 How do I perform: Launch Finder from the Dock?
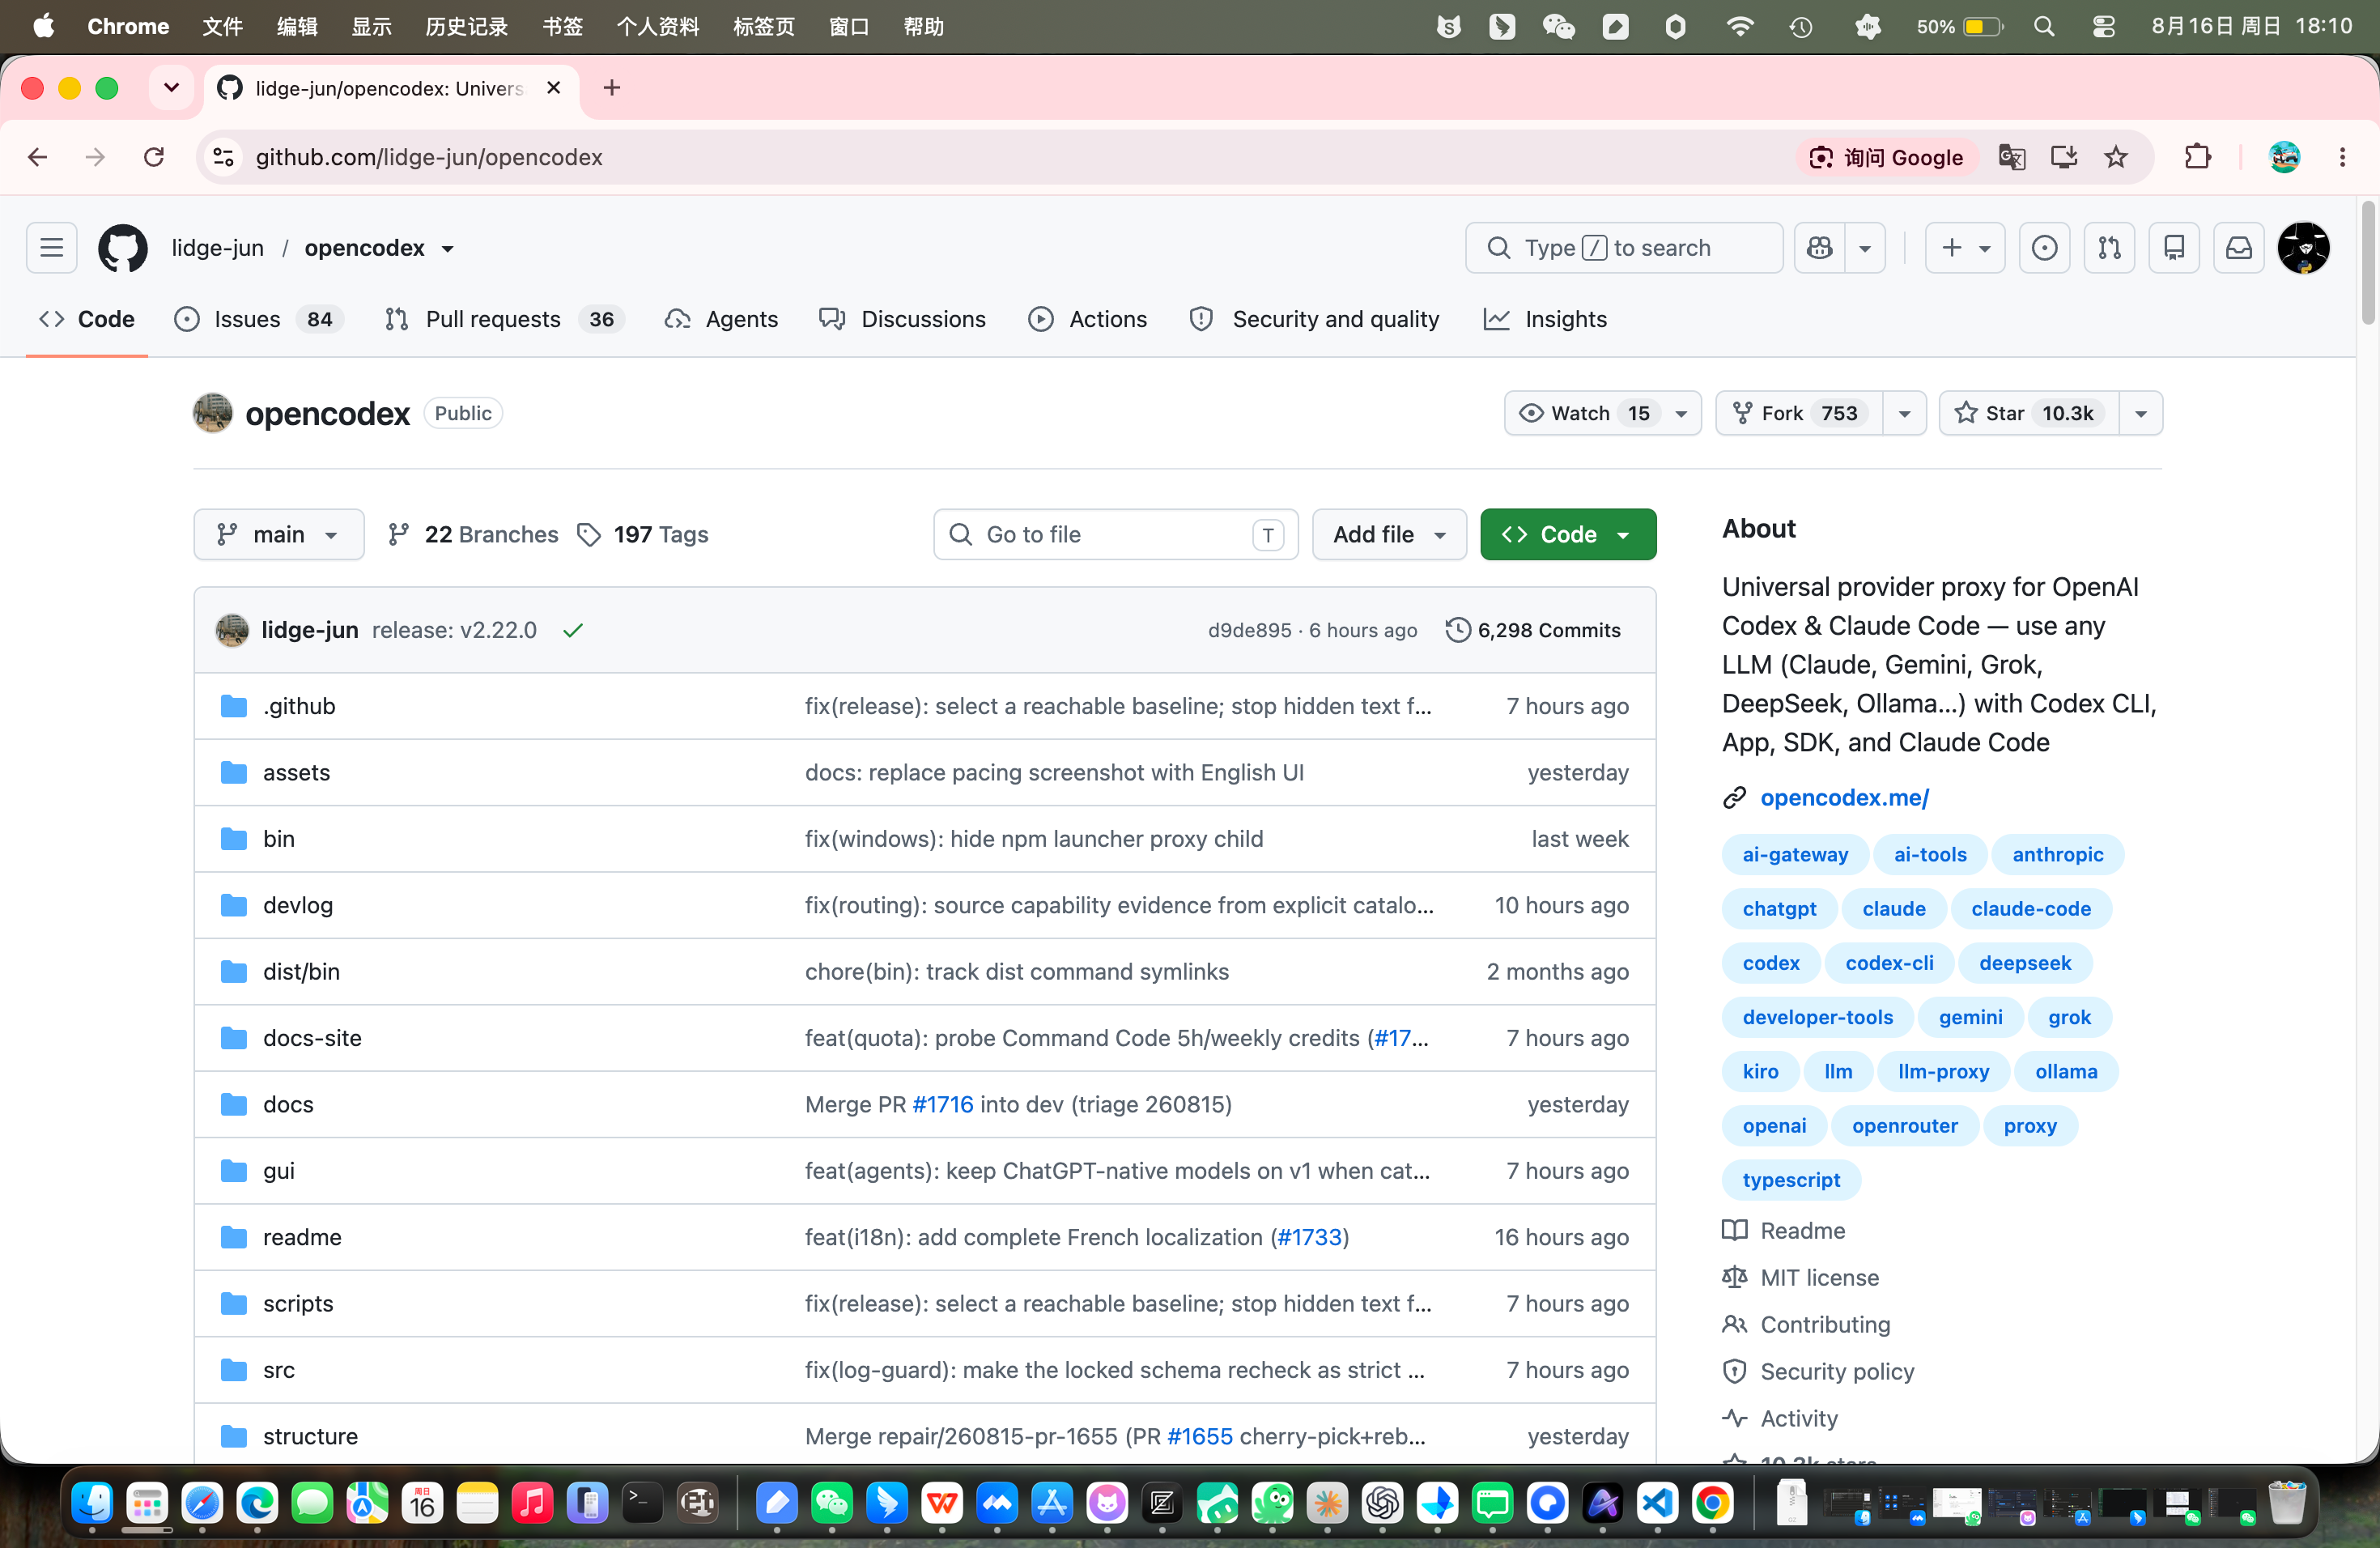tap(92, 1503)
